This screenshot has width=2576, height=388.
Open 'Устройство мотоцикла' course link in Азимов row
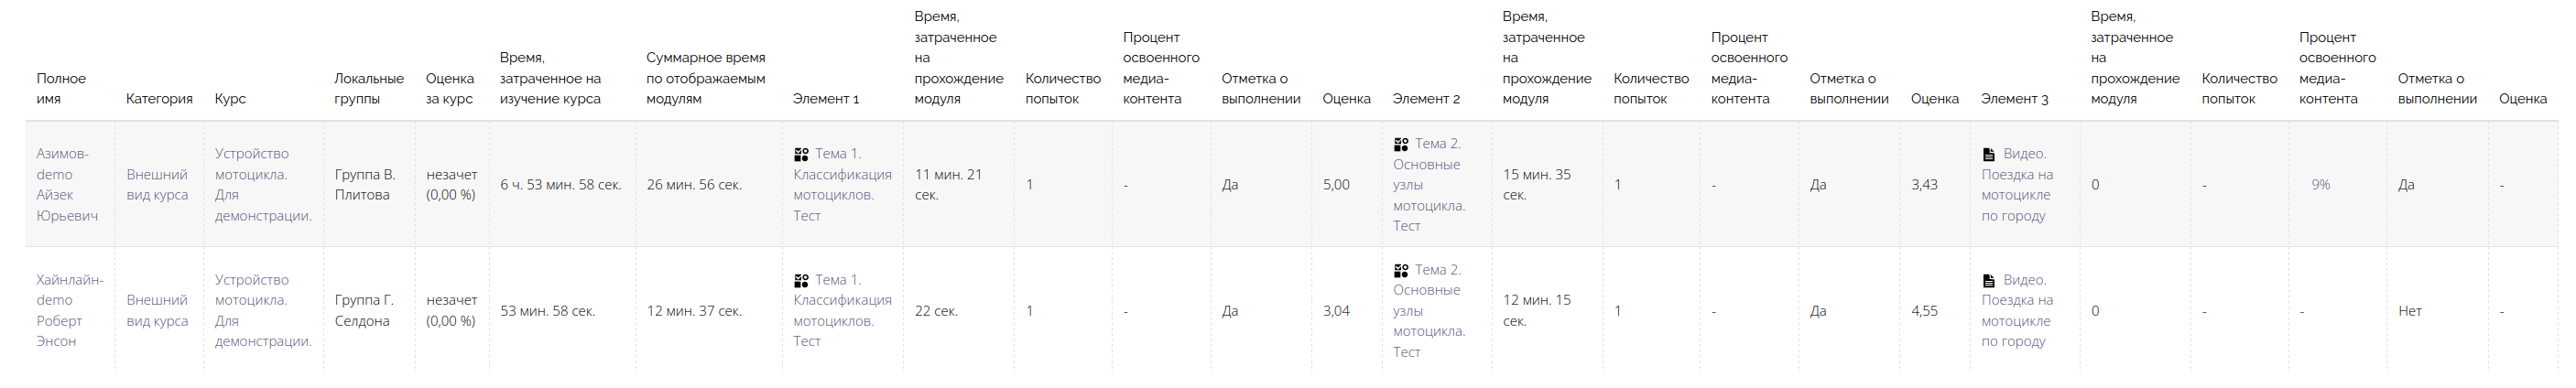tap(262, 185)
